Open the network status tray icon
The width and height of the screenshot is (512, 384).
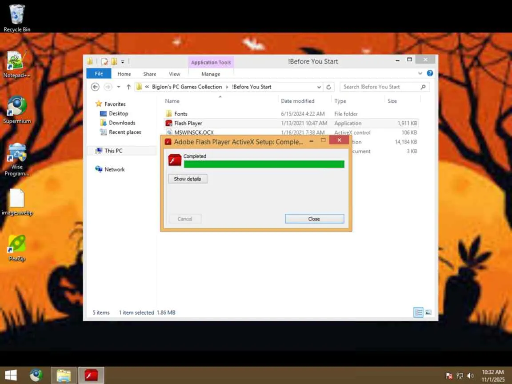pos(460,376)
